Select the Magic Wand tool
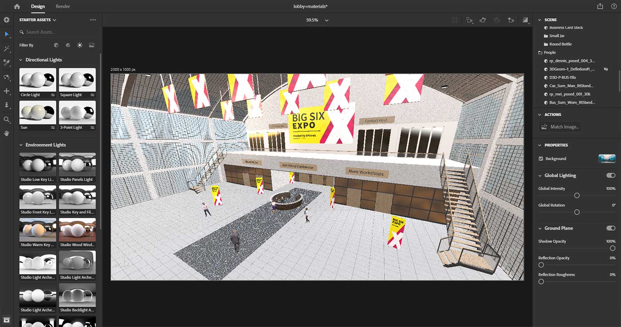 7,48
